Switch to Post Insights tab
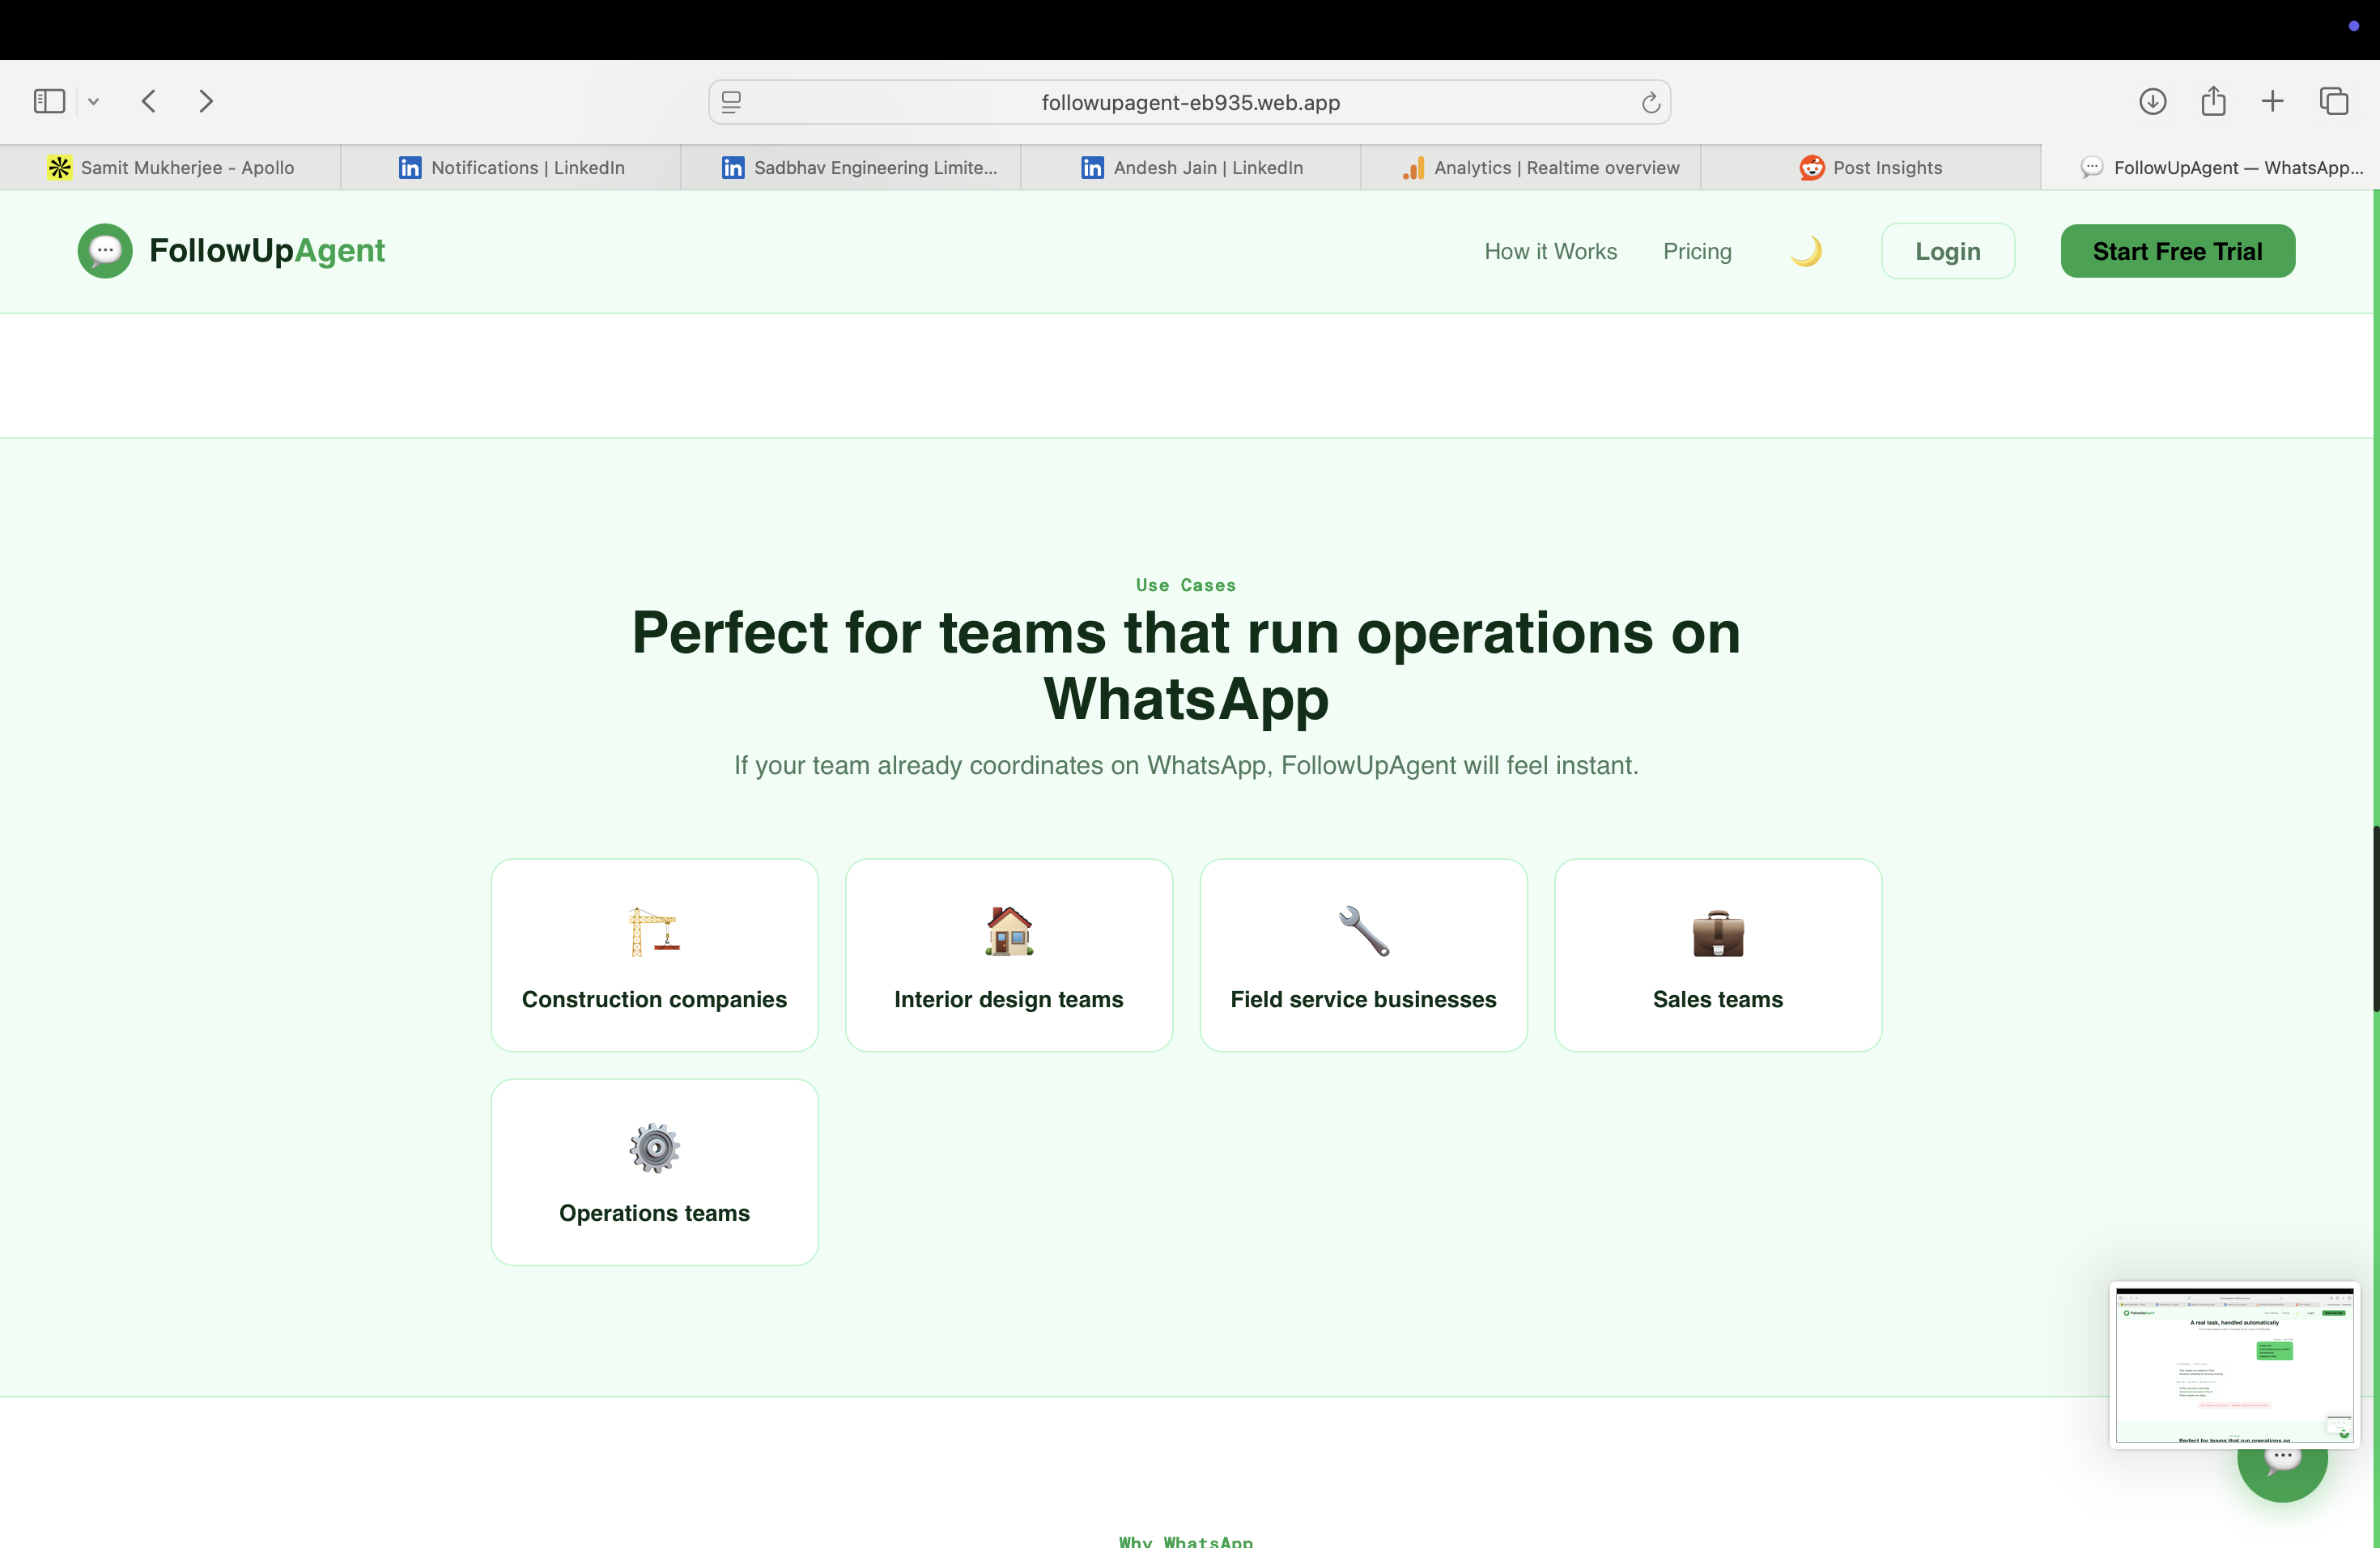The height and width of the screenshot is (1548, 2380). coord(1871,167)
